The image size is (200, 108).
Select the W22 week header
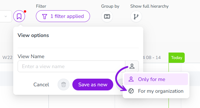(7, 58)
